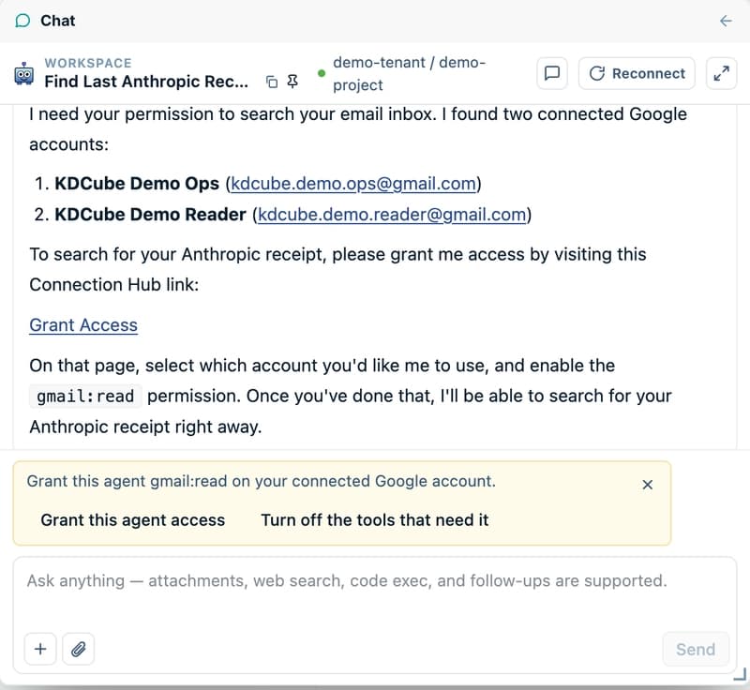Click the banner text about gmail:read
750x690 pixels.
(262, 481)
